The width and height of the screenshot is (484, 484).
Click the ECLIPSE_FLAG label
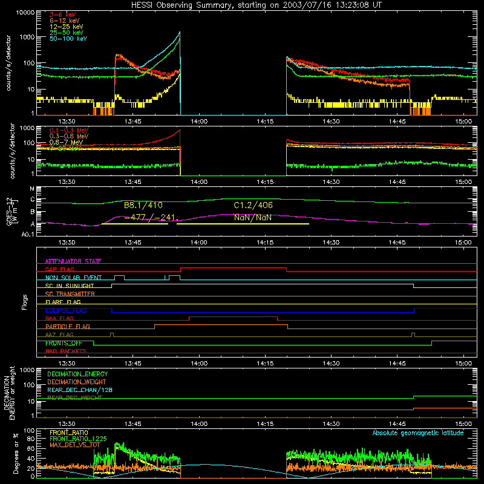coord(66,310)
